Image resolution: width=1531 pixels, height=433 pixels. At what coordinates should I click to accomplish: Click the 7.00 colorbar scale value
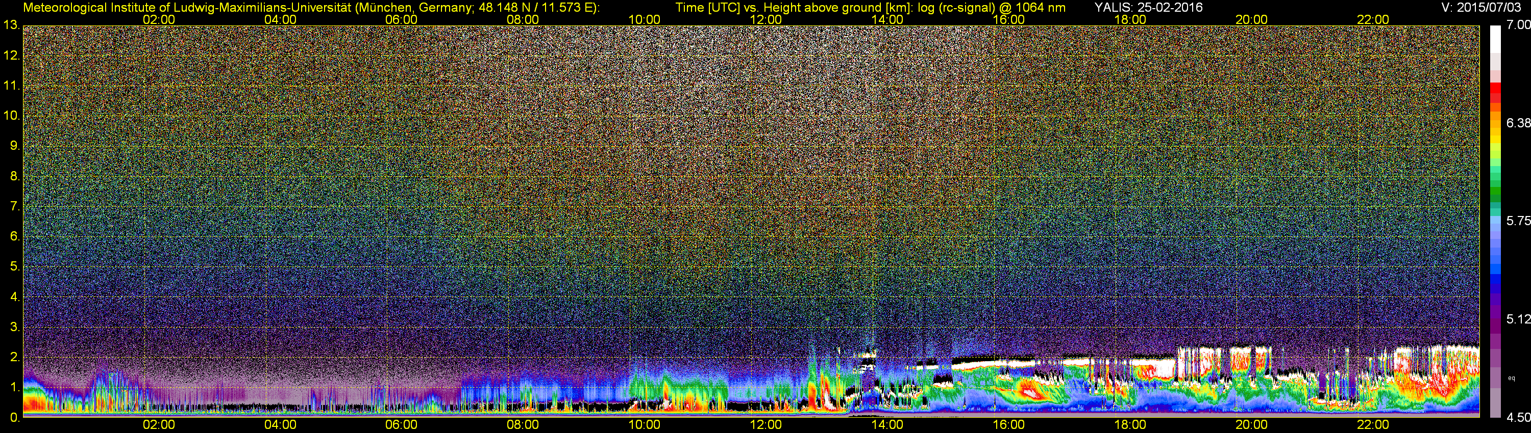1518,25
